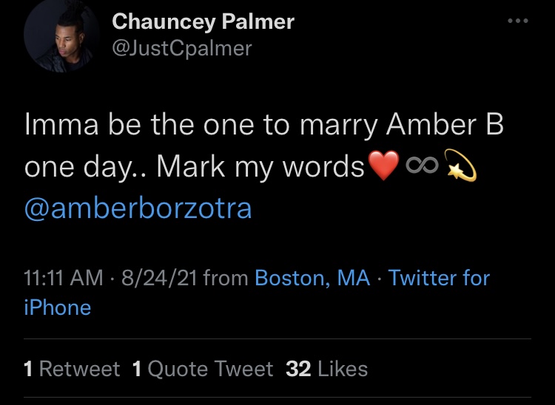Click the 'one day..' text in tweet

pos(87,167)
